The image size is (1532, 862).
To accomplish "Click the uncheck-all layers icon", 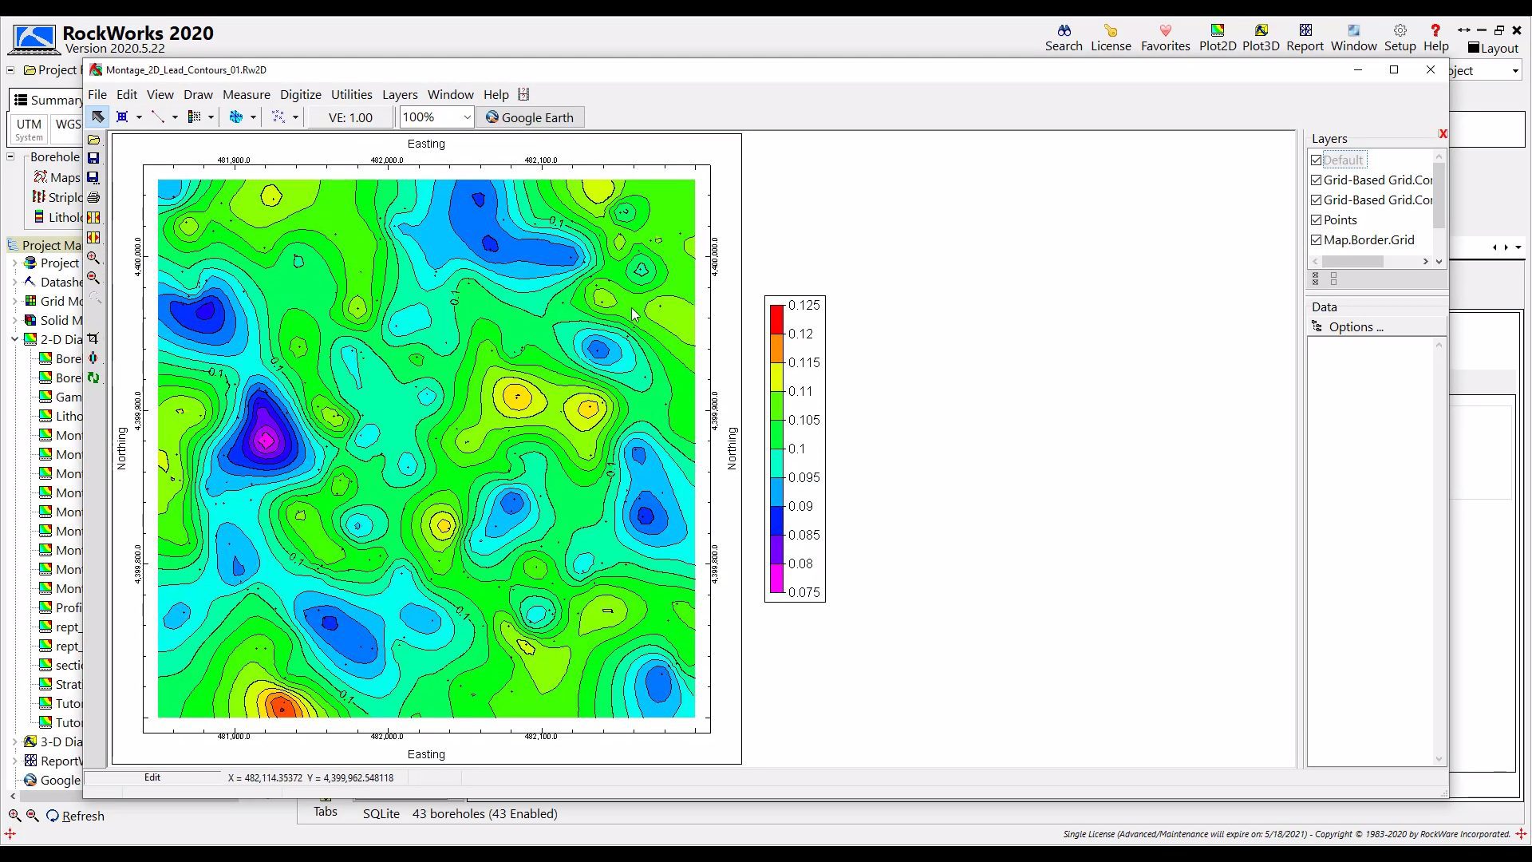I will (1333, 278).
